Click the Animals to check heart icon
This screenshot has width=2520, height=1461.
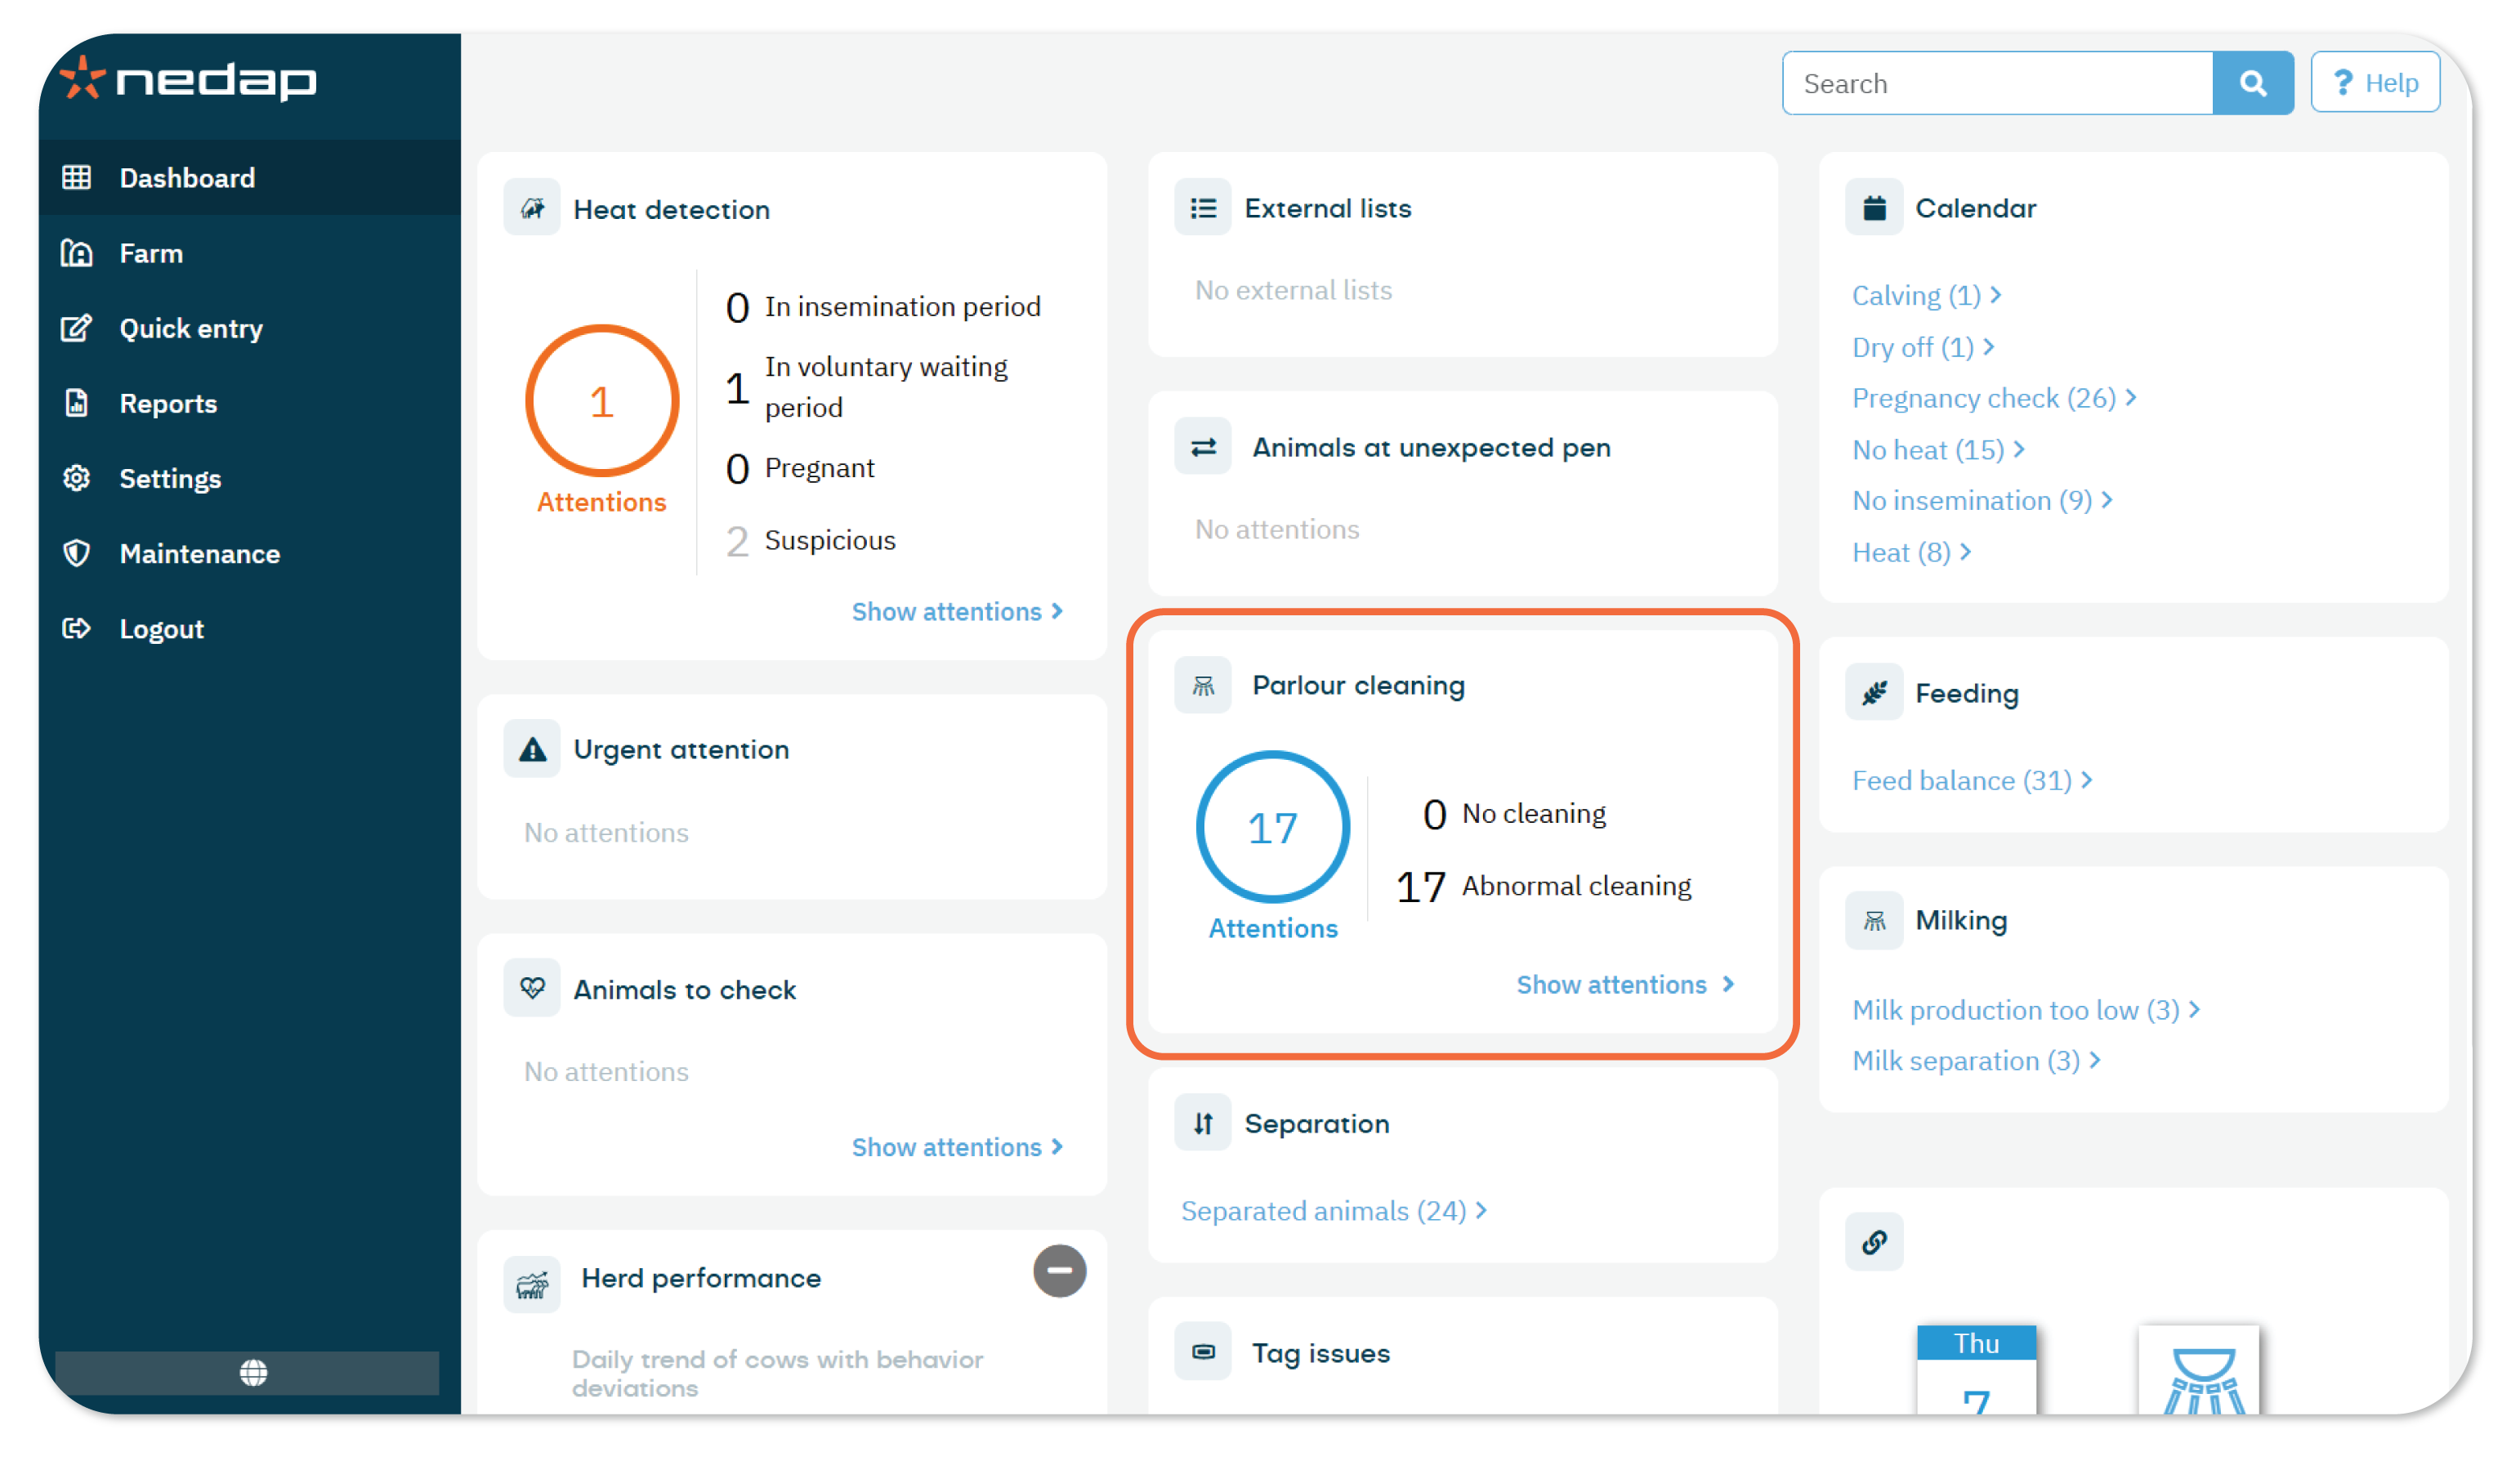[532, 989]
